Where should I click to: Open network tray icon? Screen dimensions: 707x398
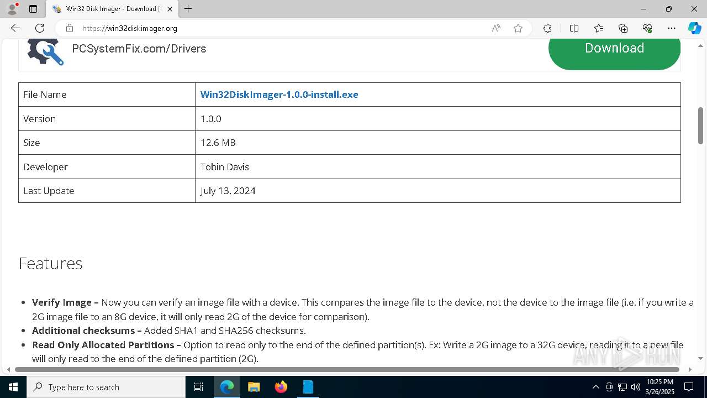(x=622, y=387)
